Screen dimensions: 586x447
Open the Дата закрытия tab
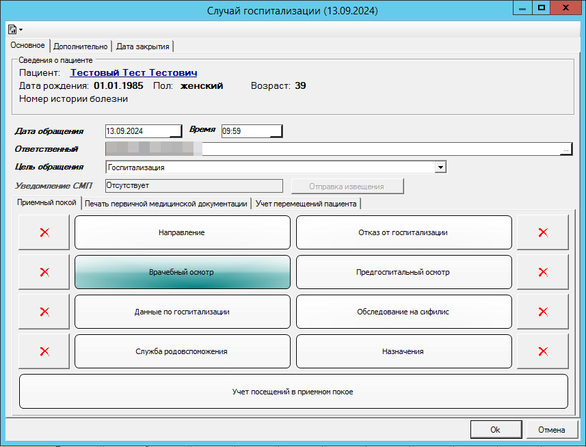(x=143, y=46)
